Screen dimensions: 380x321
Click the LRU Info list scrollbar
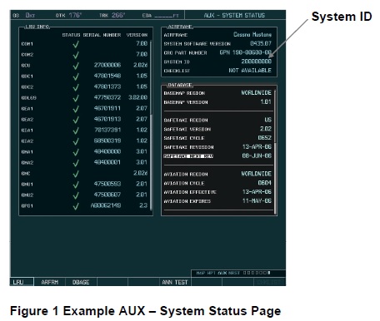tap(151, 125)
